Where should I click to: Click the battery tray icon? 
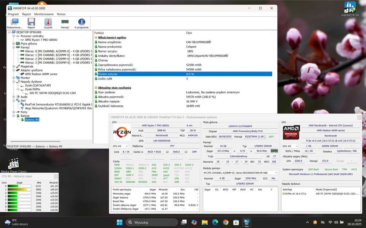pyautogui.click(x=342, y=223)
